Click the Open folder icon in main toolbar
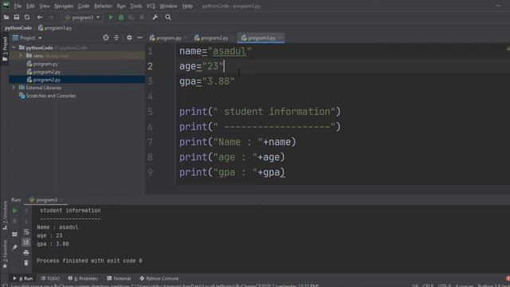Image resolution: width=510 pixels, height=287 pixels. click(x=6, y=18)
